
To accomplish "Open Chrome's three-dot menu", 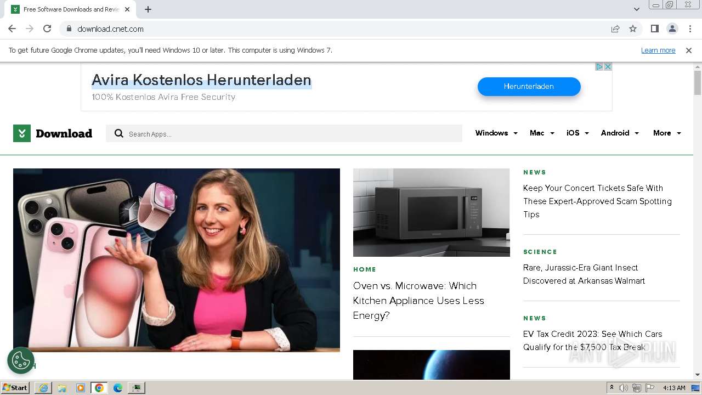I will [690, 29].
